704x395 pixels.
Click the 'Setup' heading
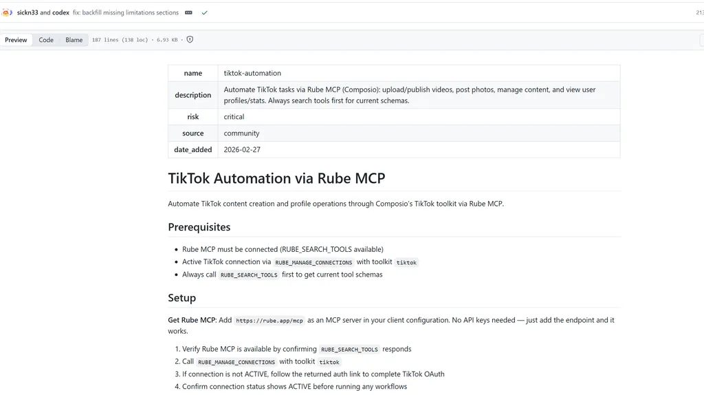coord(181,298)
